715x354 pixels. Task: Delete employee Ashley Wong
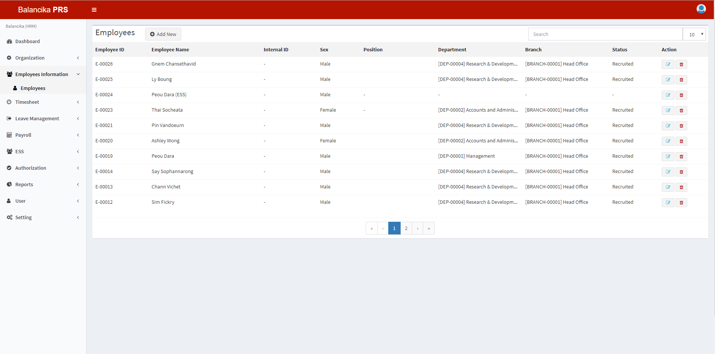click(x=681, y=141)
